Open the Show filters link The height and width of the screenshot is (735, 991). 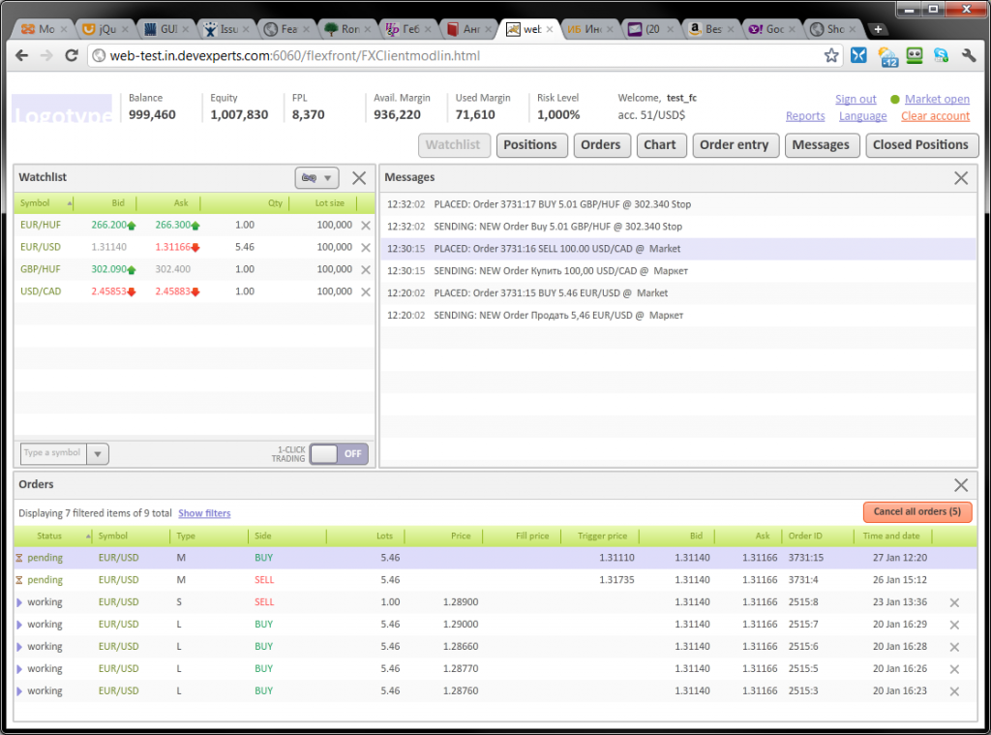pyautogui.click(x=204, y=513)
